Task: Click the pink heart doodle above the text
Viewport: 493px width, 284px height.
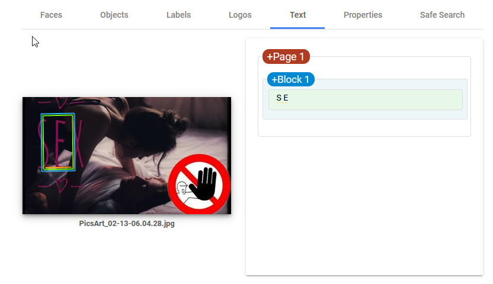Action: pyautogui.click(x=61, y=102)
